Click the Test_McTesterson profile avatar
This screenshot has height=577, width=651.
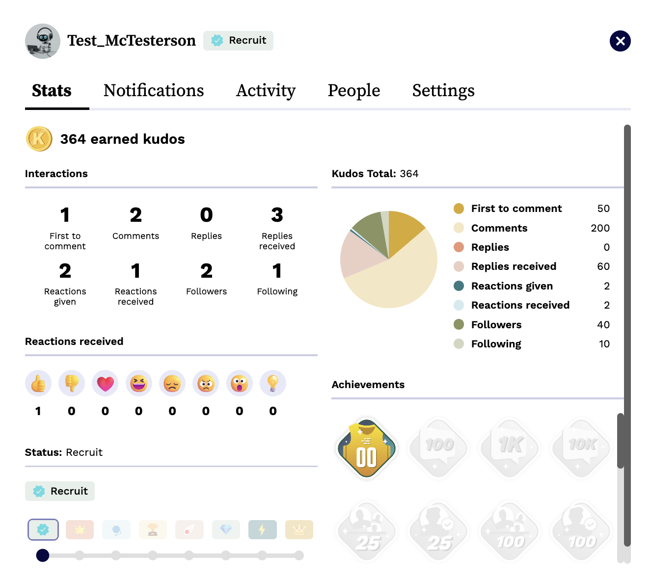coord(43,41)
